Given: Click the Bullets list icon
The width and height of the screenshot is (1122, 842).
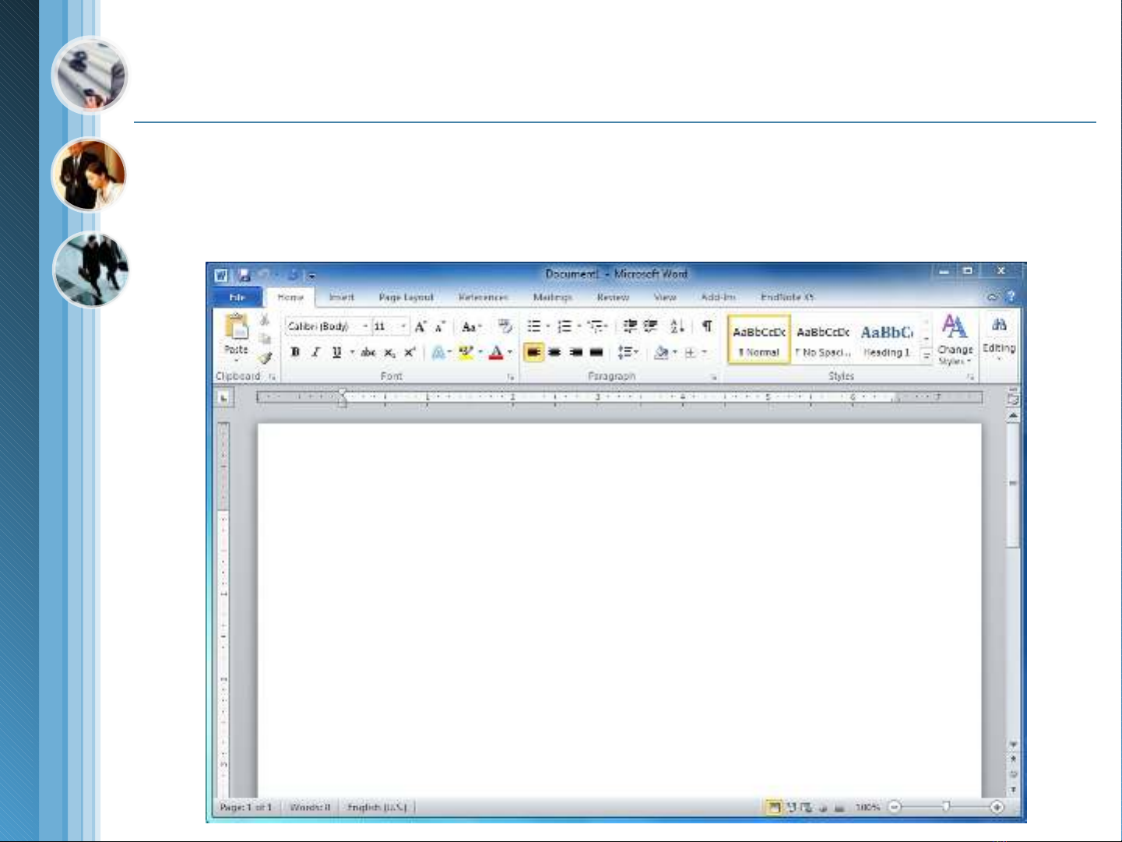Looking at the screenshot, I should pyautogui.click(x=534, y=326).
